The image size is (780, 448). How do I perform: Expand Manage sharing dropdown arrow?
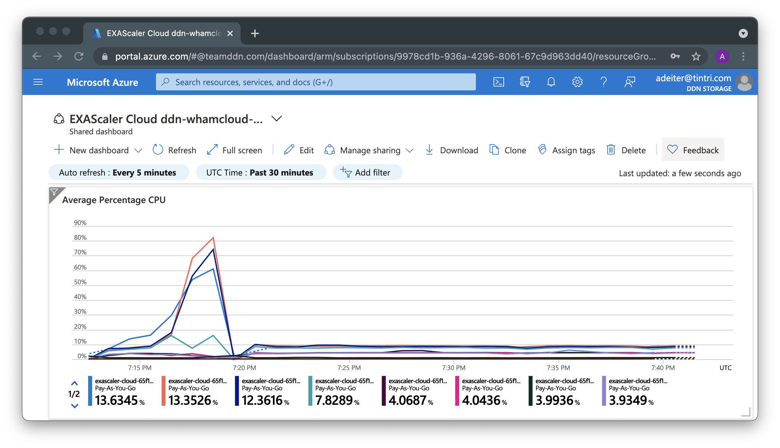click(x=410, y=151)
